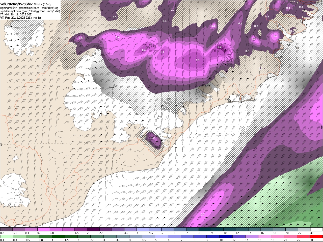Click the grey-purple snow-scale swatch between 0.2 and 0.3
The height and width of the screenshot is (242, 323).
click(6, 229)
